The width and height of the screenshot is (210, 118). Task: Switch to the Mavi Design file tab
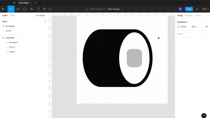tap(24, 3)
